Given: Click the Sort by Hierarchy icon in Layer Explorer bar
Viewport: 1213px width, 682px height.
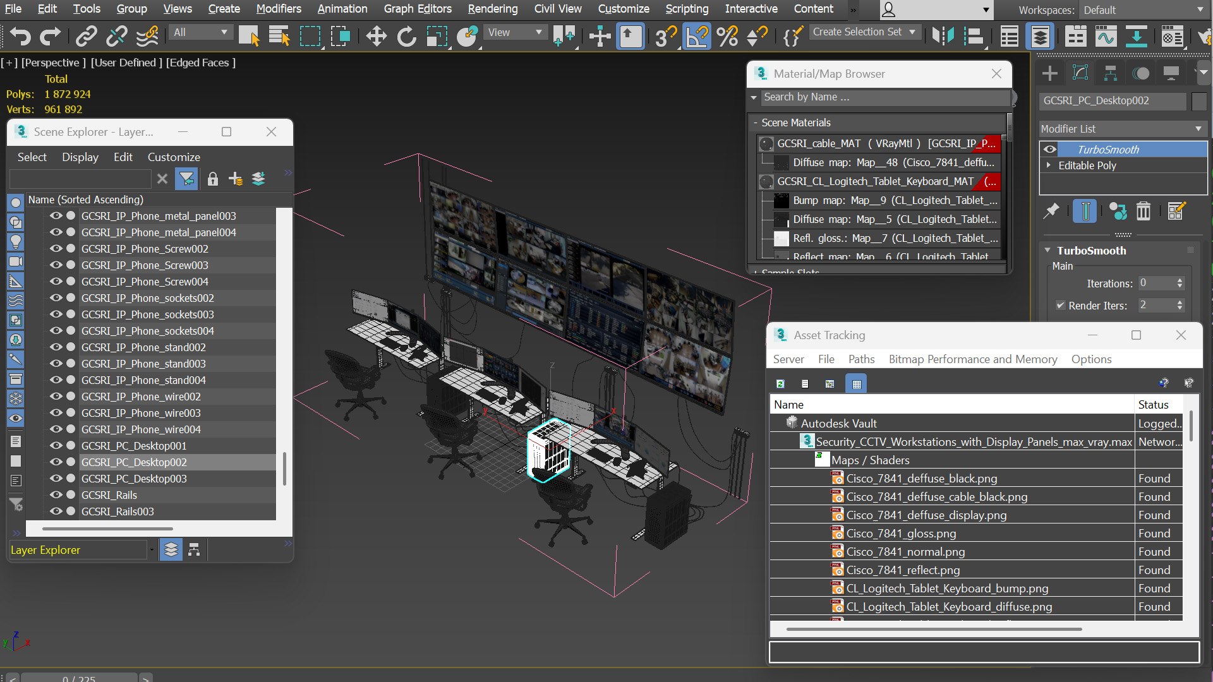Looking at the screenshot, I should point(194,550).
